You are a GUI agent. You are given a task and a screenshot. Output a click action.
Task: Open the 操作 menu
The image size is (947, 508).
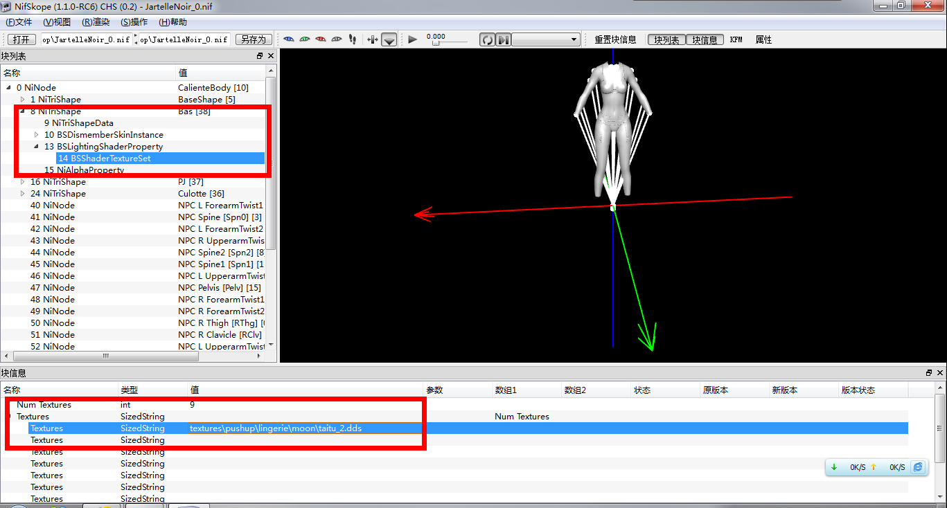(134, 22)
